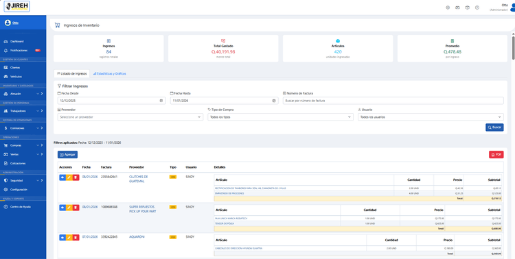The width and height of the screenshot is (515, 259).
Task: Click invoice number 1089686588
Action: [109, 207]
